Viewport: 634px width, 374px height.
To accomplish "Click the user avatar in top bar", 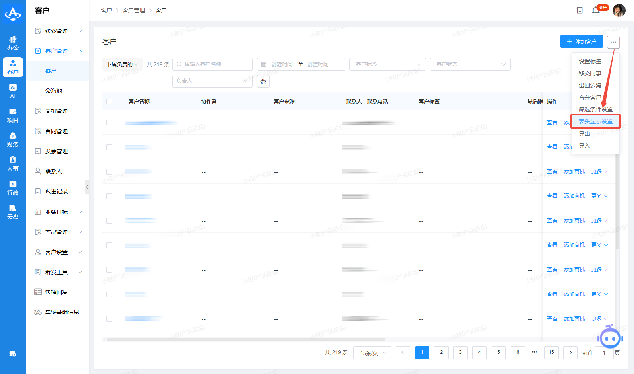I will tap(619, 10).
